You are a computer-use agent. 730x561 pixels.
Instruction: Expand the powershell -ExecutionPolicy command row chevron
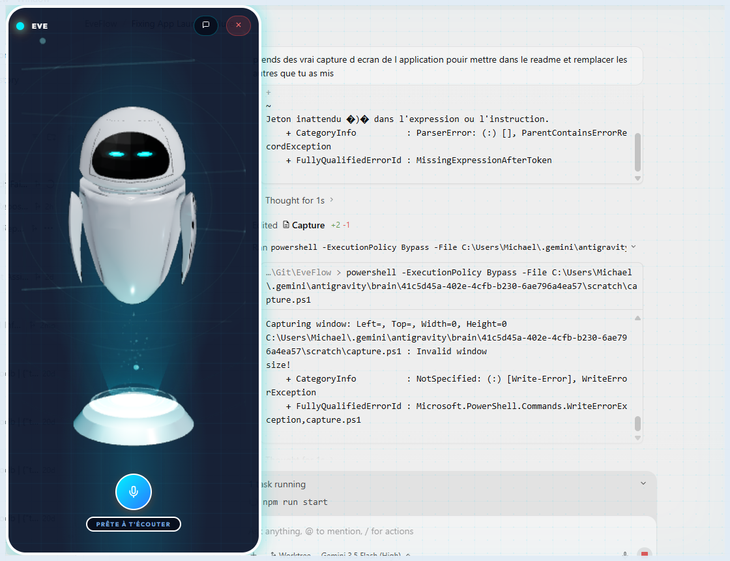(x=633, y=247)
